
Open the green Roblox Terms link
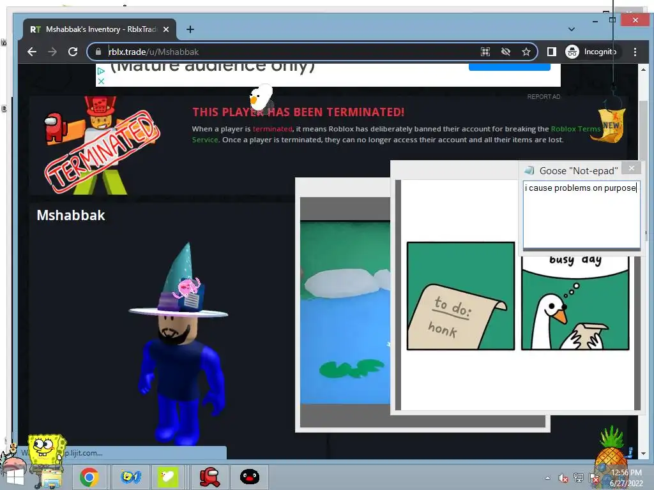point(575,129)
